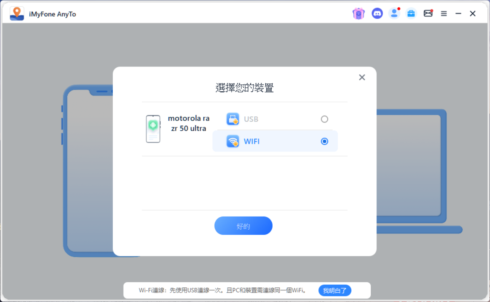Open the Discord community icon
The image size is (490, 302).
(x=377, y=14)
